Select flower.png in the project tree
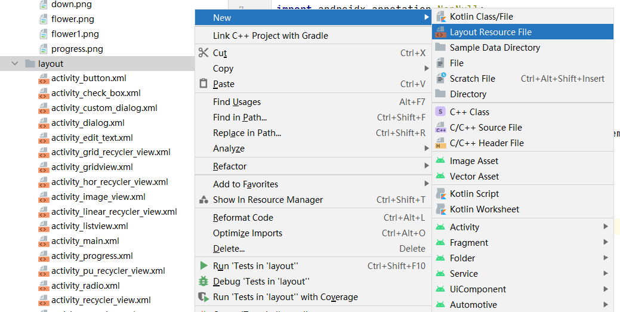Image resolution: width=620 pixels, height=312 pixels. (72, 19)
